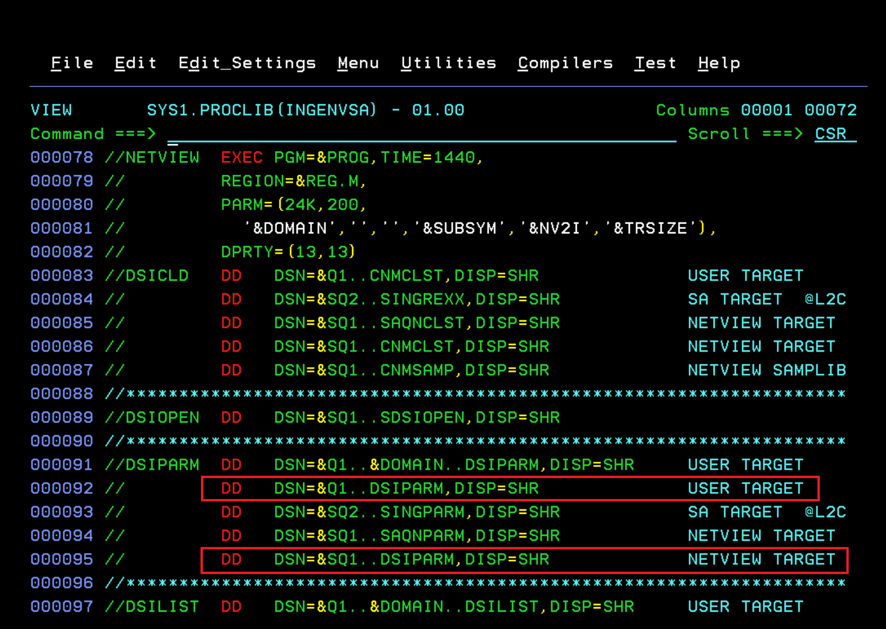Viewport: 886px width, 629px height.
Task: Select the CSR scroll setting
Action: (830, 134)
